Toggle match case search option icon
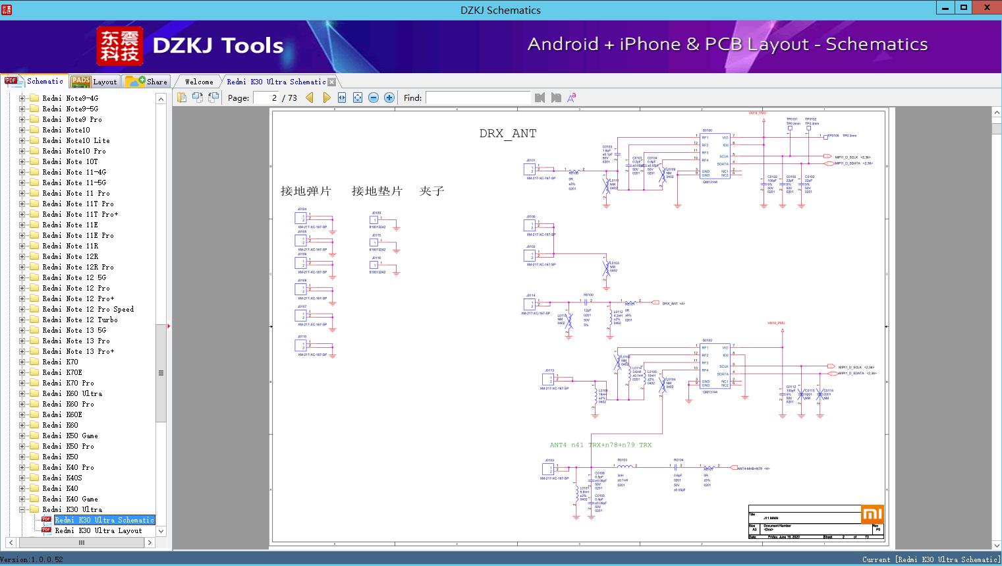Viewport: 1002px width, 566px height. tap(572, 98)
